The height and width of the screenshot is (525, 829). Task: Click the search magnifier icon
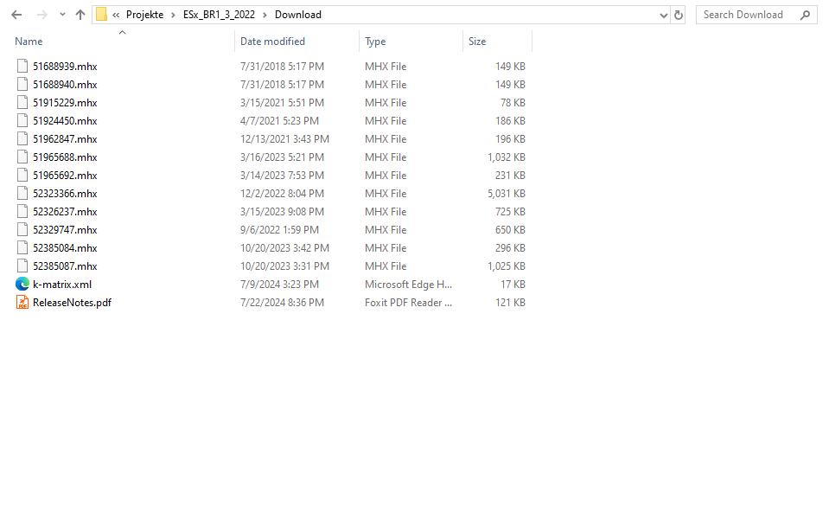[805, 15]
